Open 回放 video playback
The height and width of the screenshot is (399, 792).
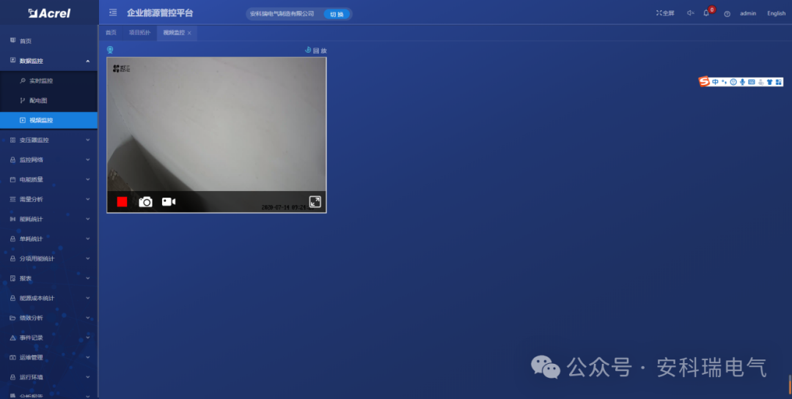(x=315, y=51)
